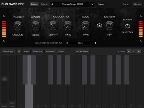Screen dimensions: 144x108
Task: Open the About page
Action: tap(137, 4)
